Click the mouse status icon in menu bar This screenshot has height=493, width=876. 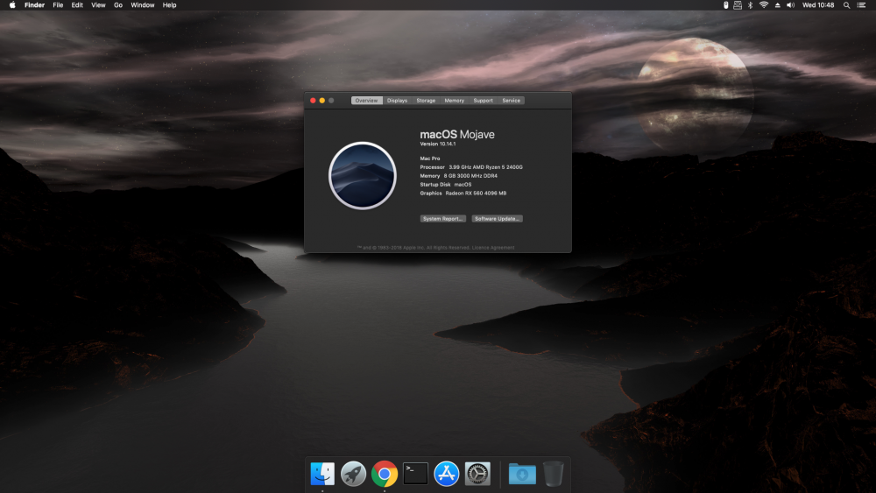(x=725, y=5)
